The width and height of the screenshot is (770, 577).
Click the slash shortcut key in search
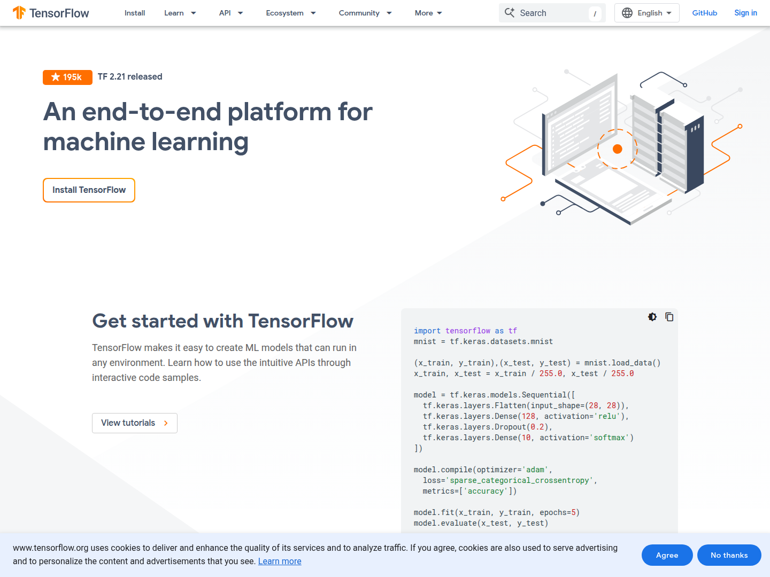(x=595, y=13)
